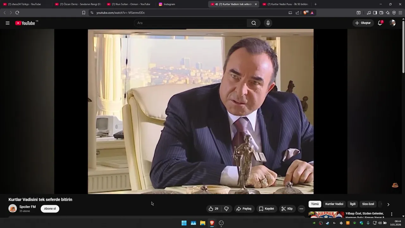Click the YouTube search magnifier button

254,23
